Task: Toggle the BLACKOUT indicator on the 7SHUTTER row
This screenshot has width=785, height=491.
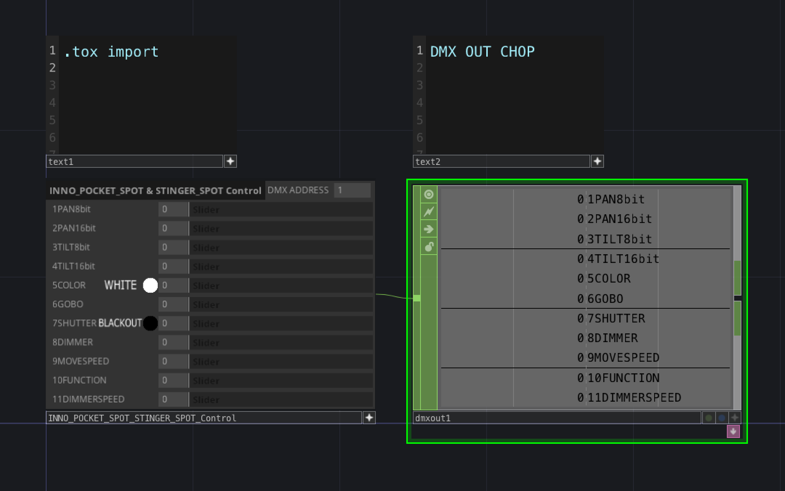Action: tap(149, 323)
